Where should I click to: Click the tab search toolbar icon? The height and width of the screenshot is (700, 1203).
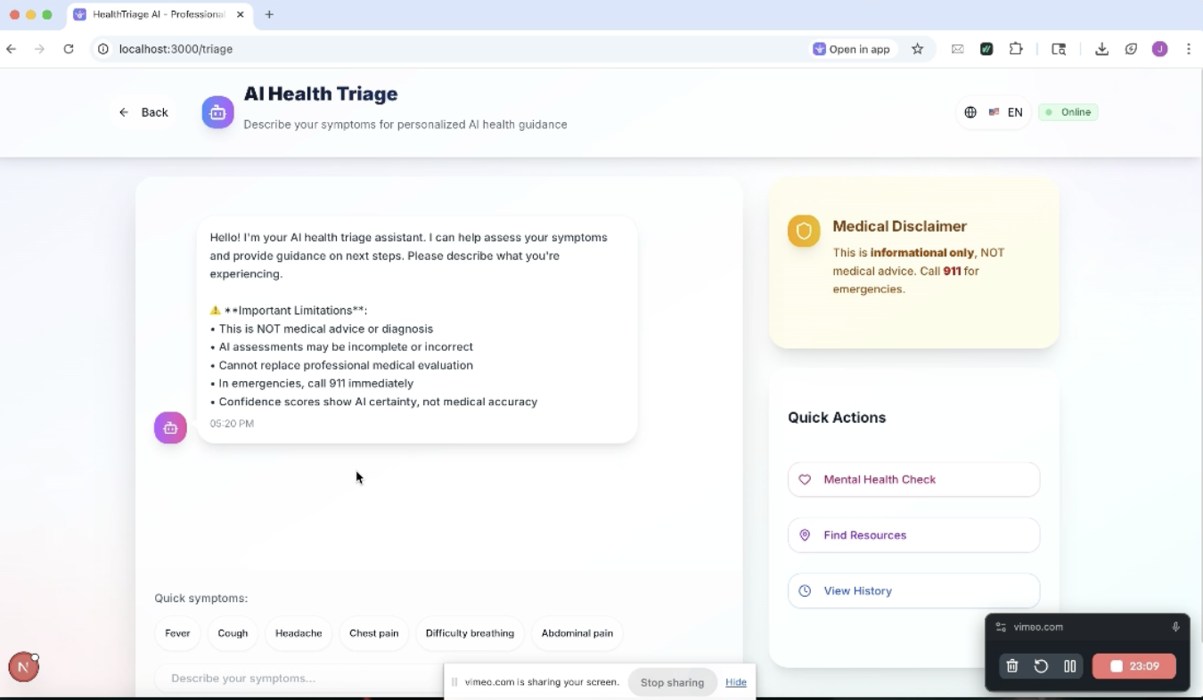[1059, 49]
